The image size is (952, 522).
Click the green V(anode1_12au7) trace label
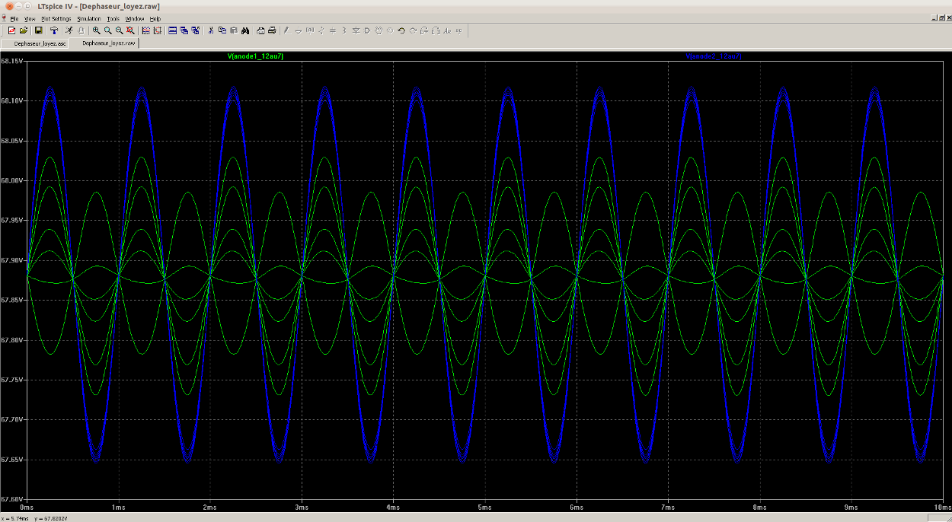(x=255, y=56)
